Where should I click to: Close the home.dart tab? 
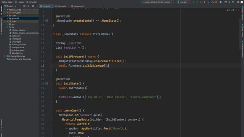click(52, 6)
